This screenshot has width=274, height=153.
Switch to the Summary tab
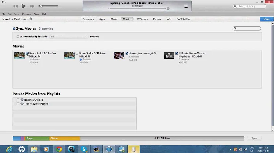pyautogui.click(x=88, y=19)
